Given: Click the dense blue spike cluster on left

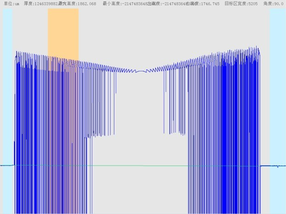Looking at the screenshot, I should [x=46, y=137].
